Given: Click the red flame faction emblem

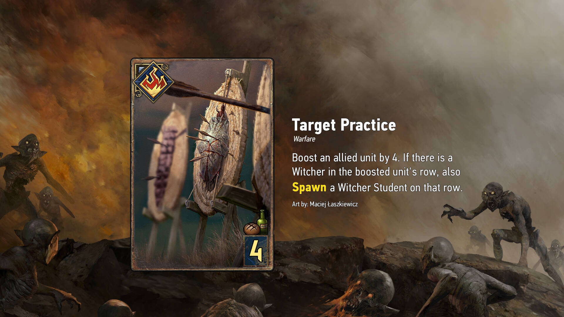Looking at the screenshot, I should pos(153,82).
